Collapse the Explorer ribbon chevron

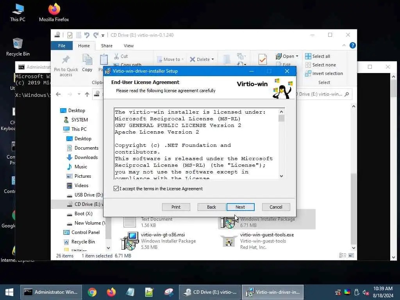tap(344, 45)
